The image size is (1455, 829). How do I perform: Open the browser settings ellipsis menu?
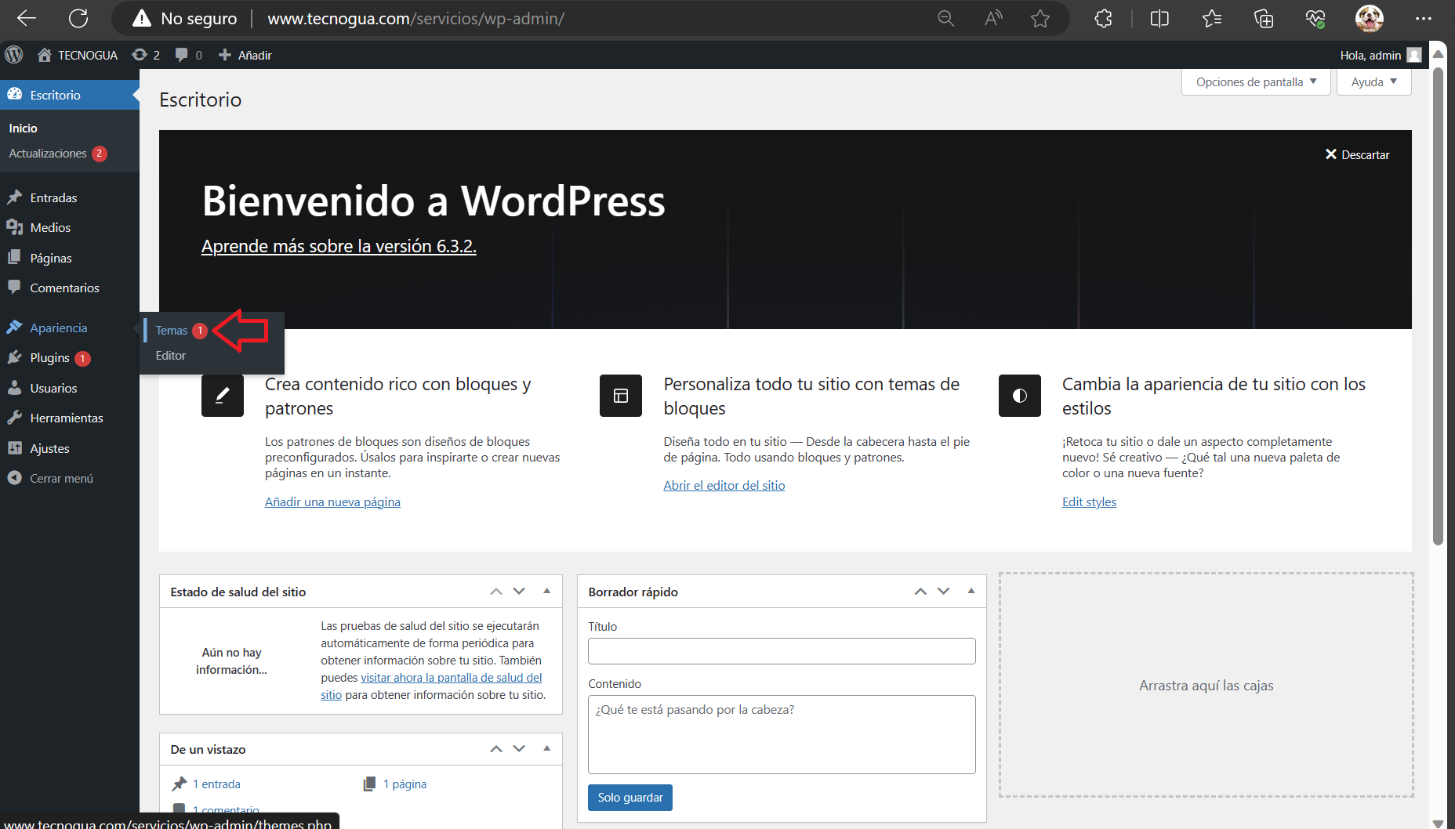pos(1424,19)
